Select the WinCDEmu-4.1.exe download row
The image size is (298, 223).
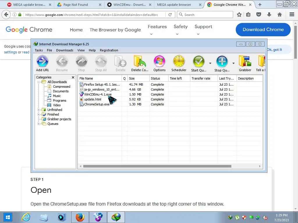coord(170,94)
